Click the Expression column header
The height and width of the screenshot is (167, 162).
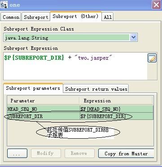[x=116, y=101]
